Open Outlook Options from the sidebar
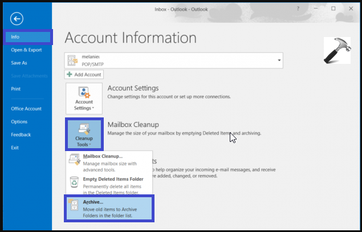 pos(19,121)
